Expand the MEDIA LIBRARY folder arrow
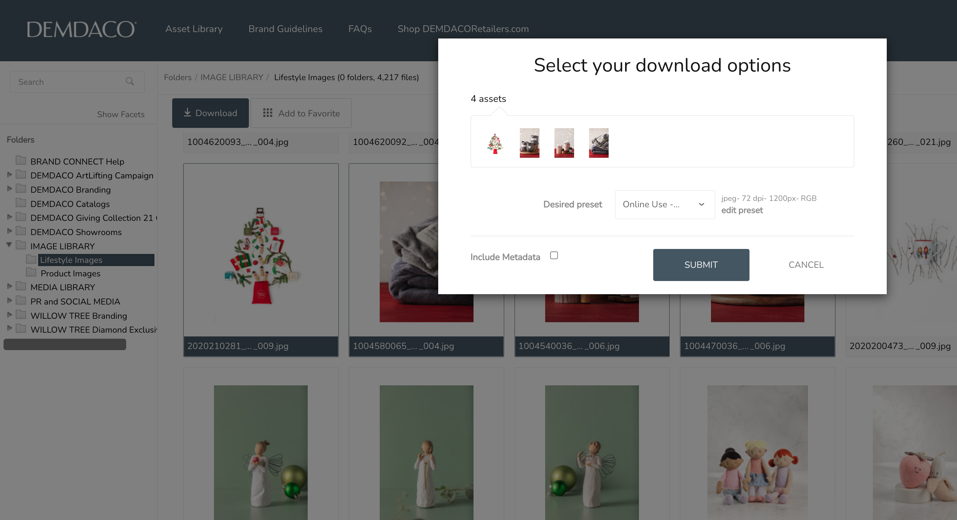The image size is (957, 520). (x=10, y=286)
